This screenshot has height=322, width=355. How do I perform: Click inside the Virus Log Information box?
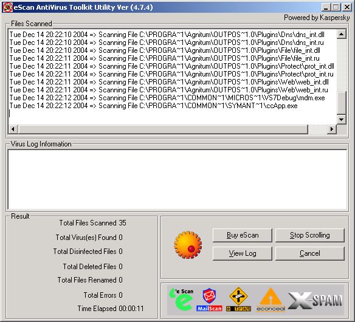coord(177,180)
